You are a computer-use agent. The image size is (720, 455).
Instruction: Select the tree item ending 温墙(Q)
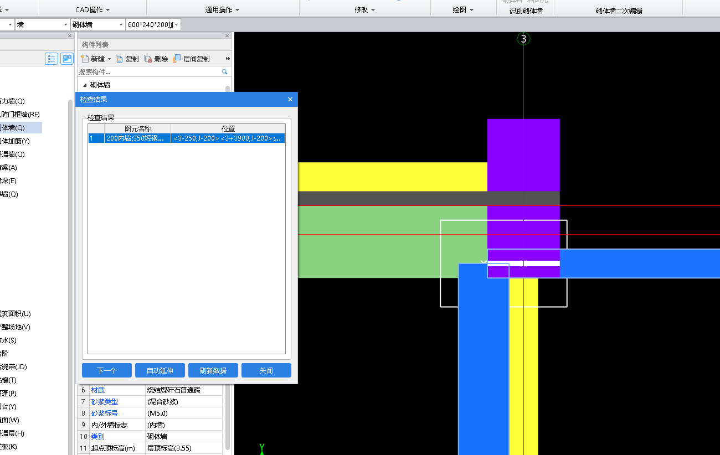(x=12, y=154)
